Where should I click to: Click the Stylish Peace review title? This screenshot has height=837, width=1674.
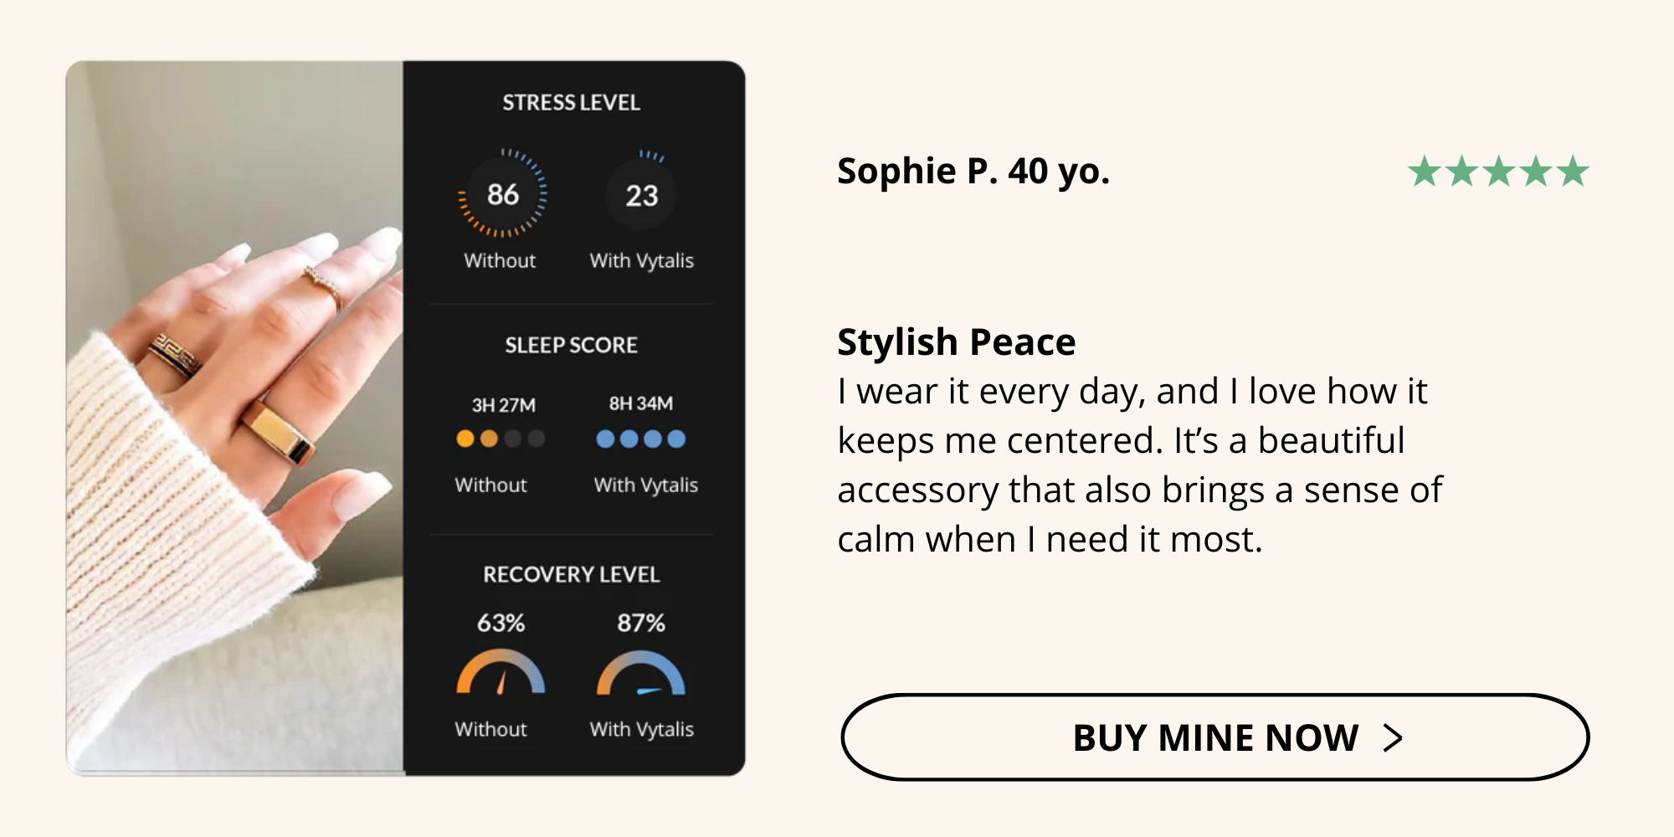[956, 341]
